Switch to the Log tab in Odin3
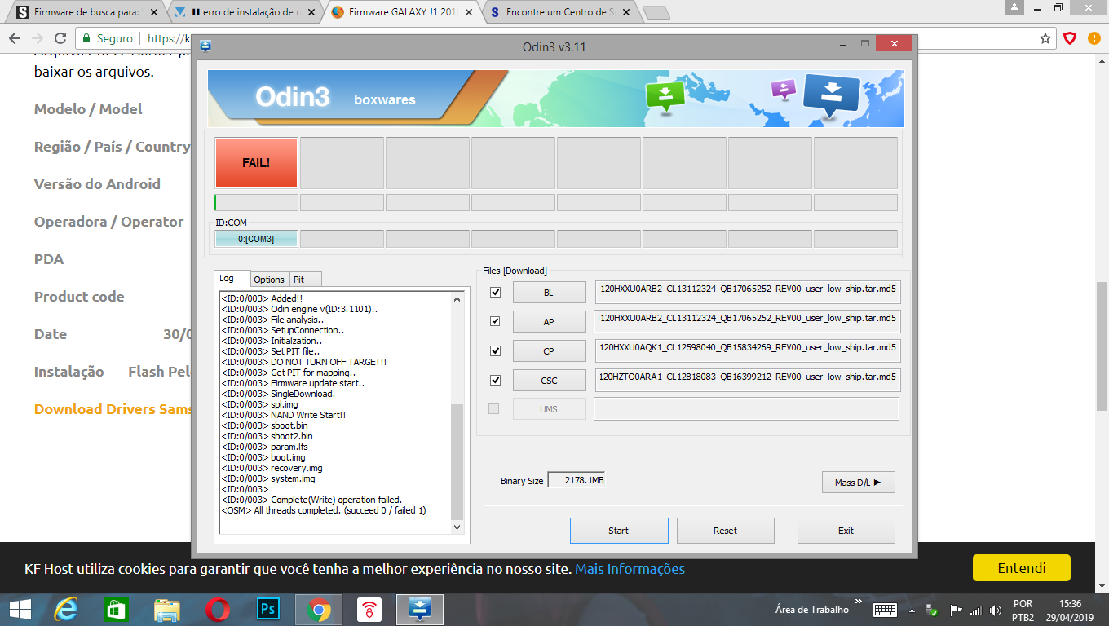Screen dimensions: 1109x626 pos(232,279)
